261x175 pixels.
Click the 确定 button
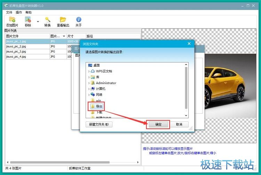(x=158, y=125)
